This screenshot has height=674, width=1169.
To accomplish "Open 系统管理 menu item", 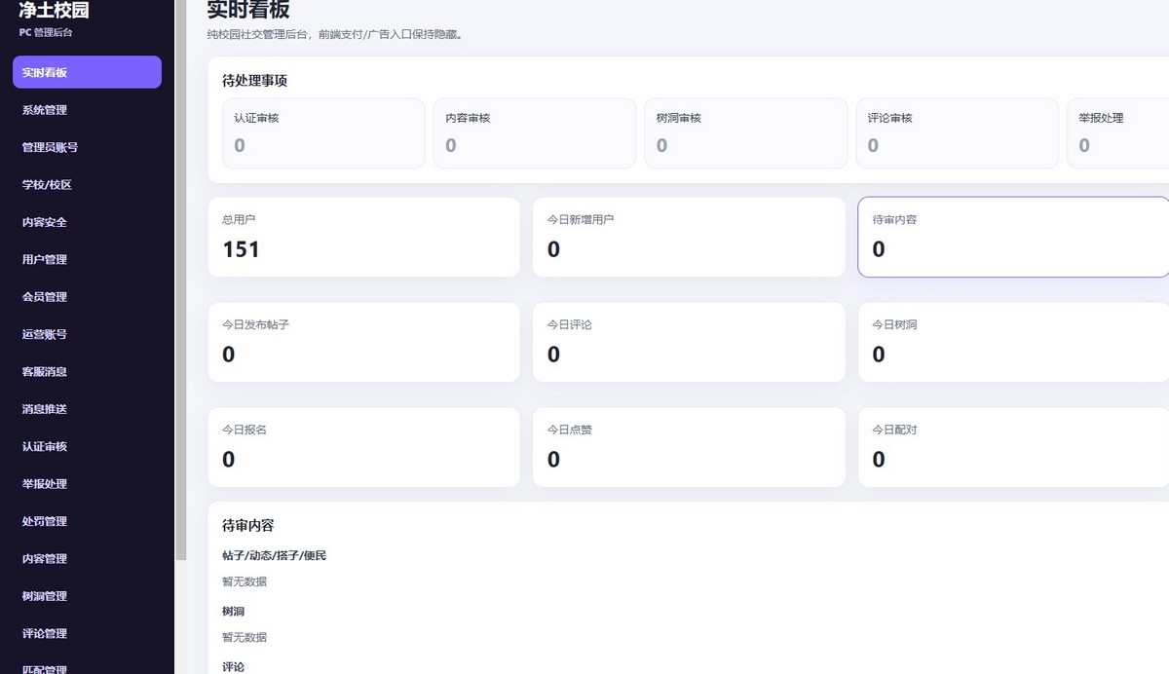I will tap(87, 110).
